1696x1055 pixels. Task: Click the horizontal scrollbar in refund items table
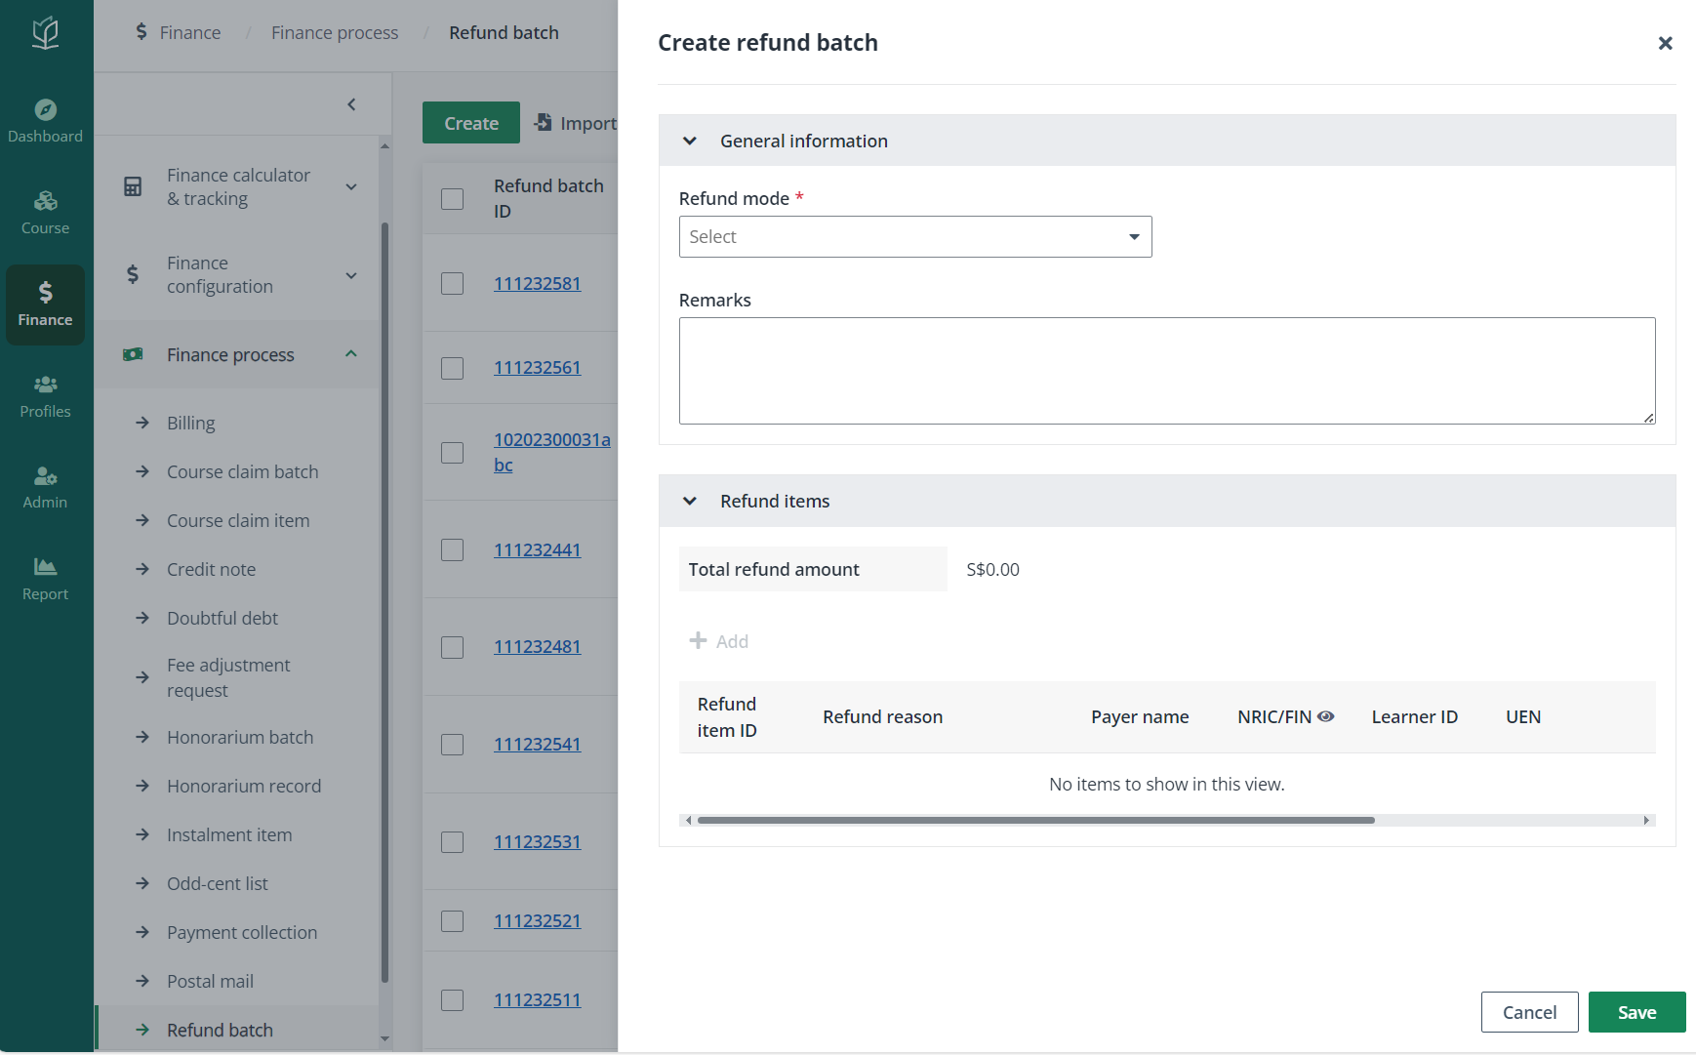click(1035, 820)
